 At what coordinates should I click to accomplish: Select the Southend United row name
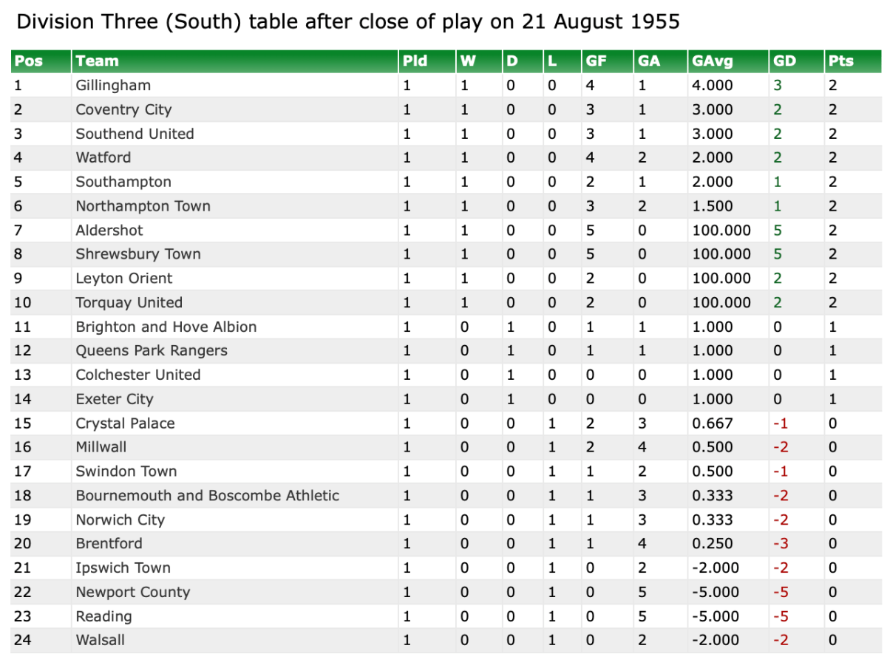[x=135, y=134]
